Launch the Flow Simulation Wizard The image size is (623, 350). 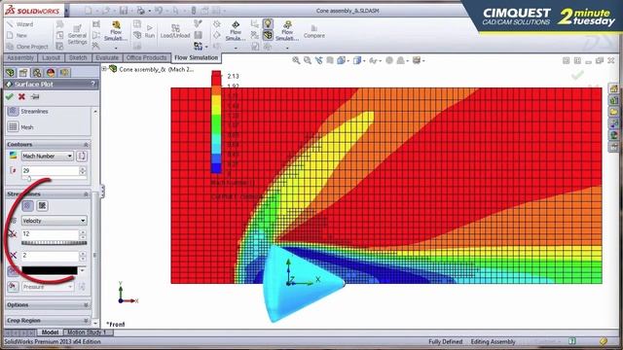pyautogui.click(x=20, y=24)
